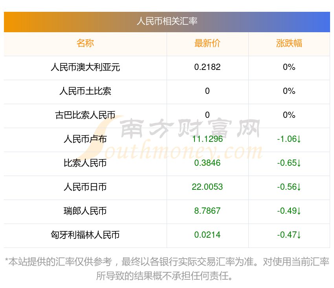Select the 最新价 column header
The image size is (334, 288).
point(207,43)
